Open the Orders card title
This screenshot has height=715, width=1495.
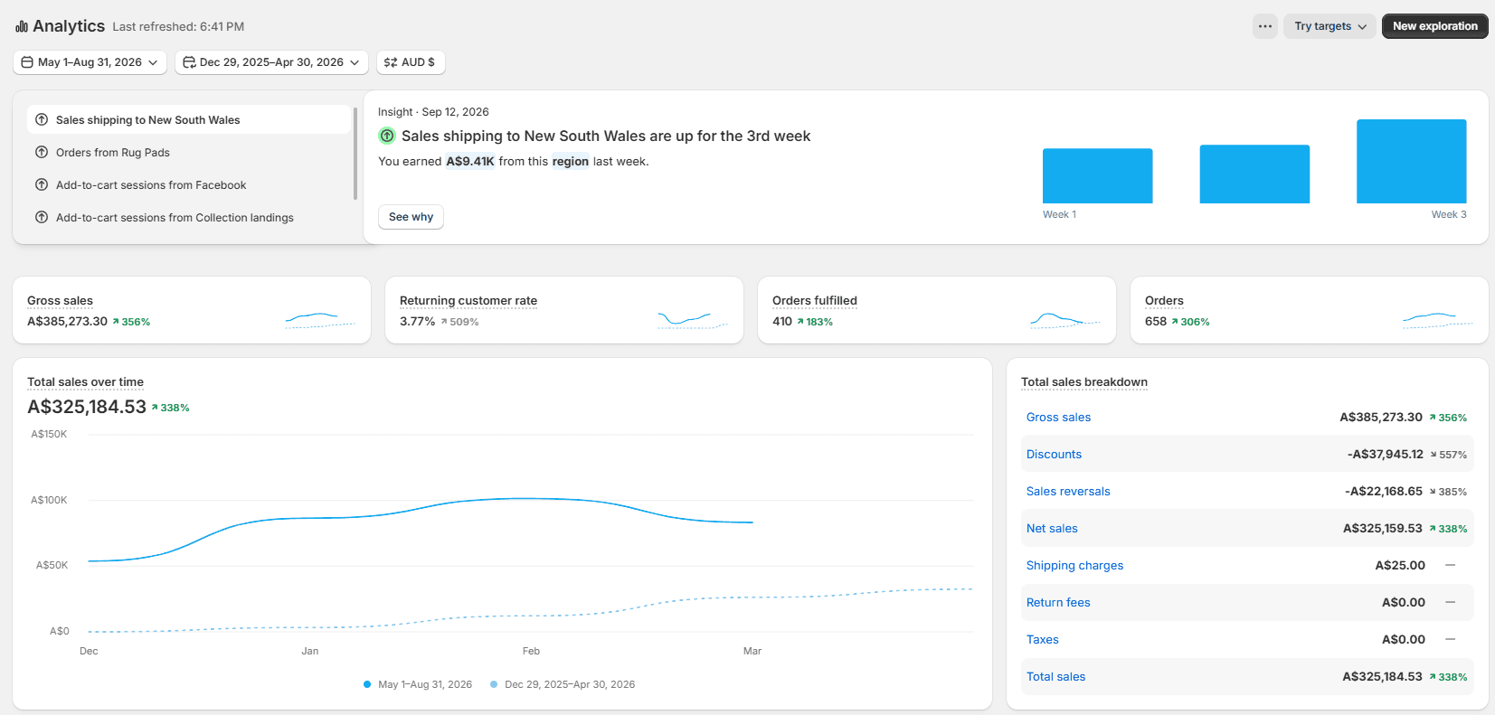coord(1164,301)
